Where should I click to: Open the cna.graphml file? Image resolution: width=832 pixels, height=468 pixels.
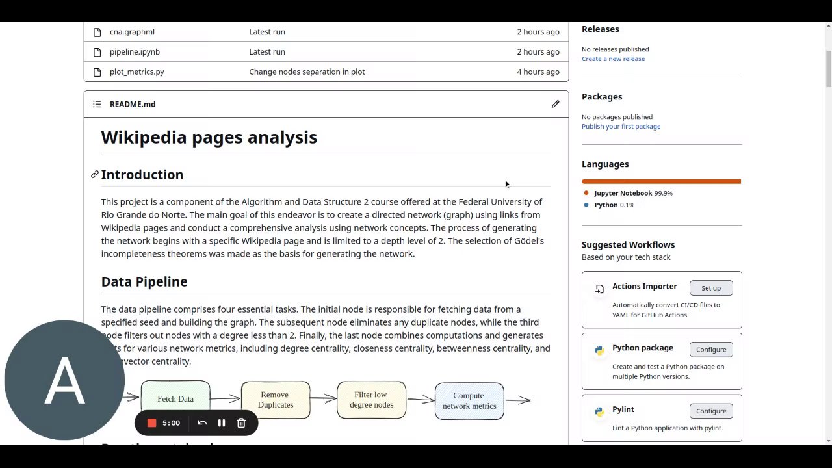point(132,32)
